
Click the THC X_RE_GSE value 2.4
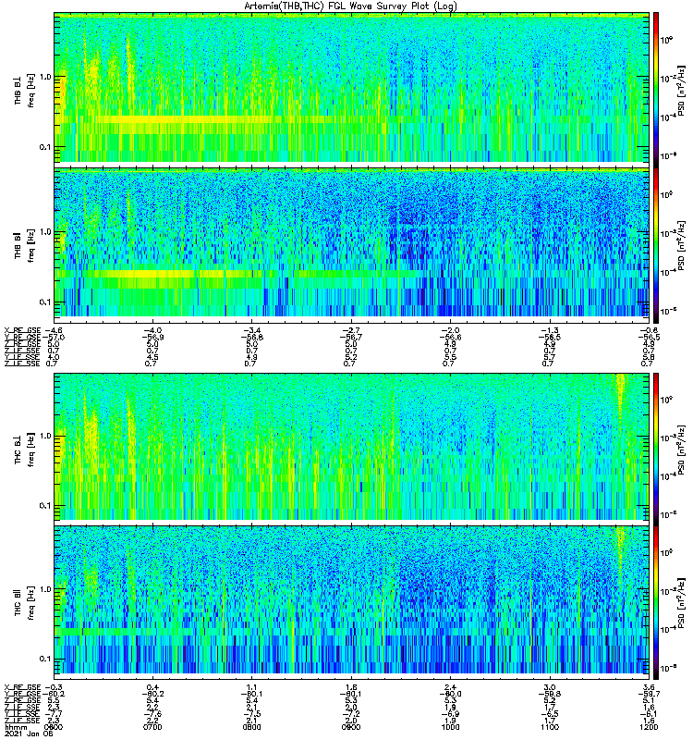tap(450, 687)
